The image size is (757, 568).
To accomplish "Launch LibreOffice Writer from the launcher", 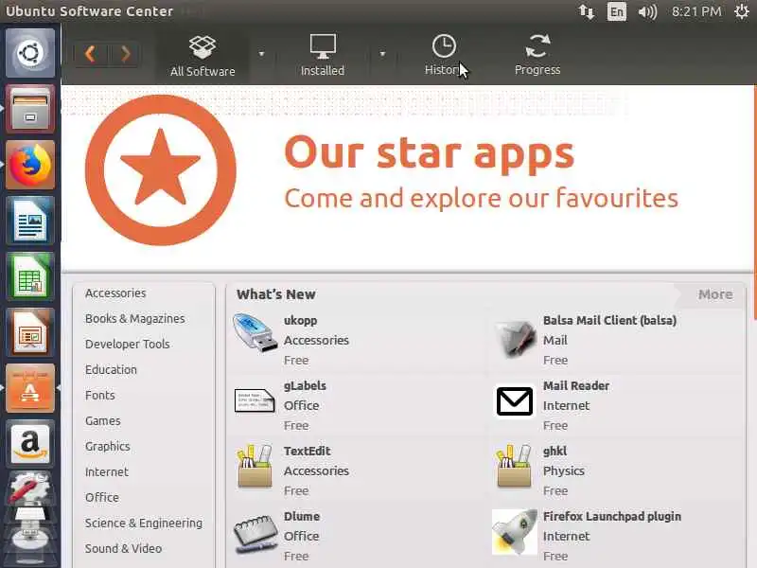I will pos(30,221).
